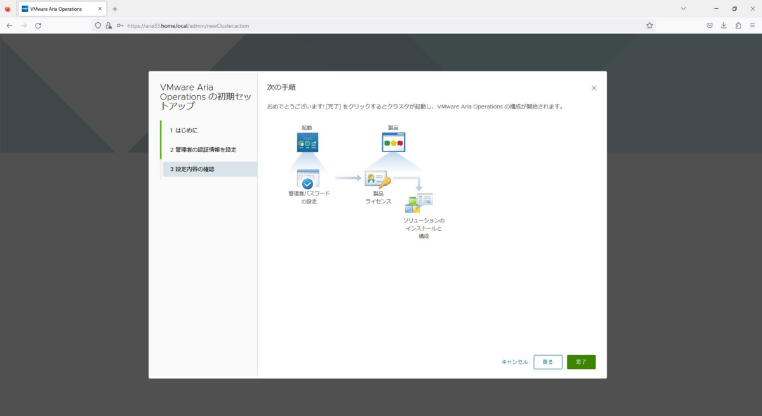The image size is (762, 416).
Task: Click the Firefox logo icon in tab bar
Action: (8, 9)
